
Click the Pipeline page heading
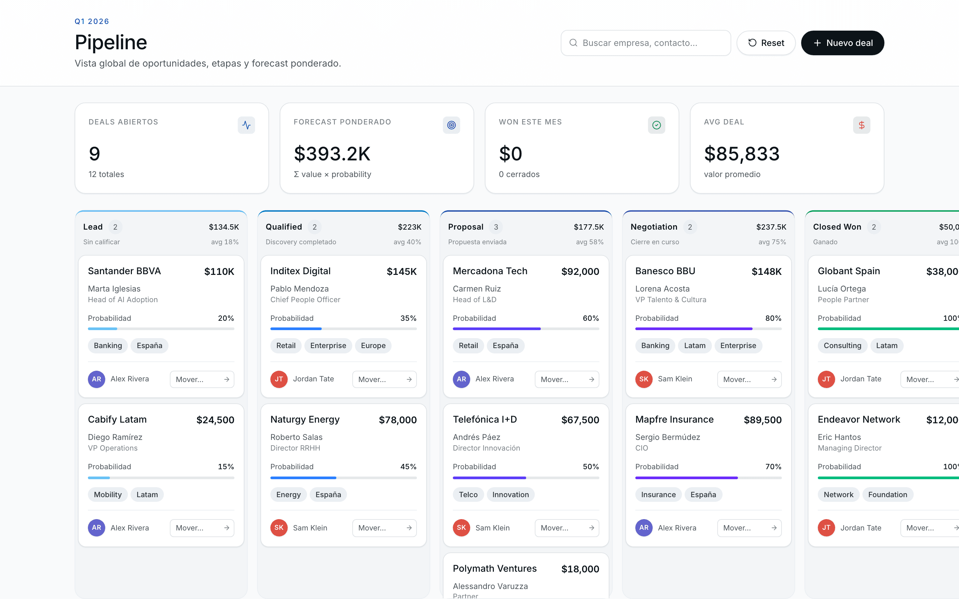(x=111, y=42)
